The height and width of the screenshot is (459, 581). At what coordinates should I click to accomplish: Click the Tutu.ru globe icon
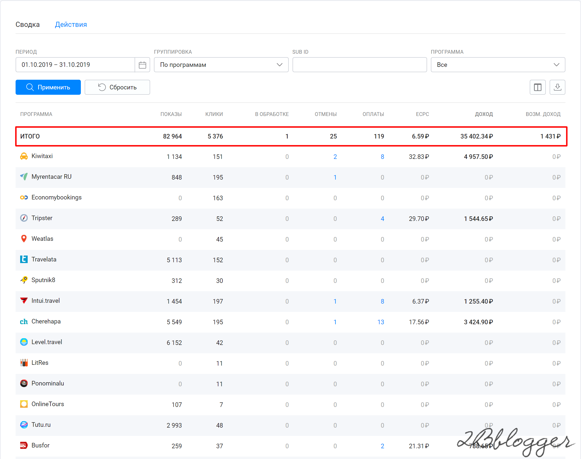[24, 425]
